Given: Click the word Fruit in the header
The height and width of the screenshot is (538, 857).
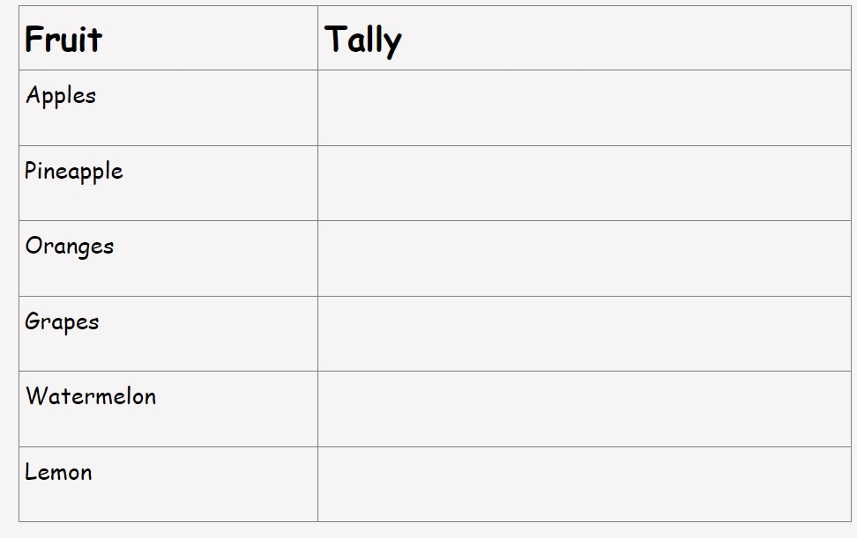Looking at the screenshot, I should (63, 40).
